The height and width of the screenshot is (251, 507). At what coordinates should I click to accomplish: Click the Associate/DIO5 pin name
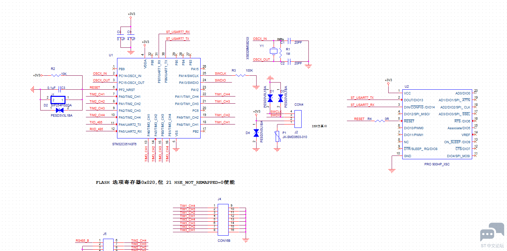point(459,128)
